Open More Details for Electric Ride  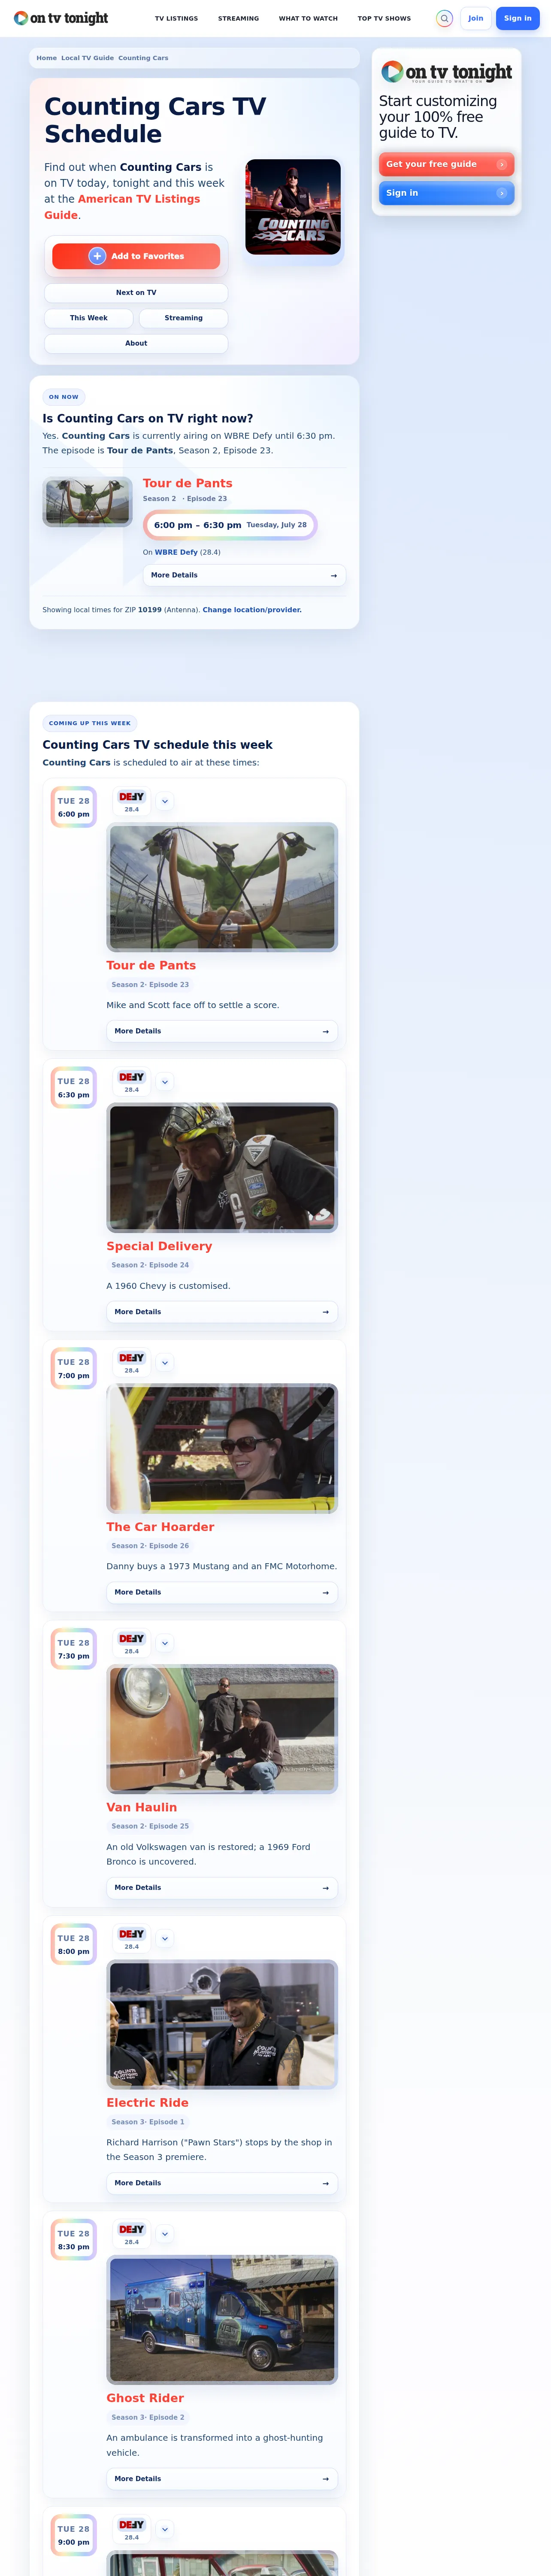[x=222, y=2183]
